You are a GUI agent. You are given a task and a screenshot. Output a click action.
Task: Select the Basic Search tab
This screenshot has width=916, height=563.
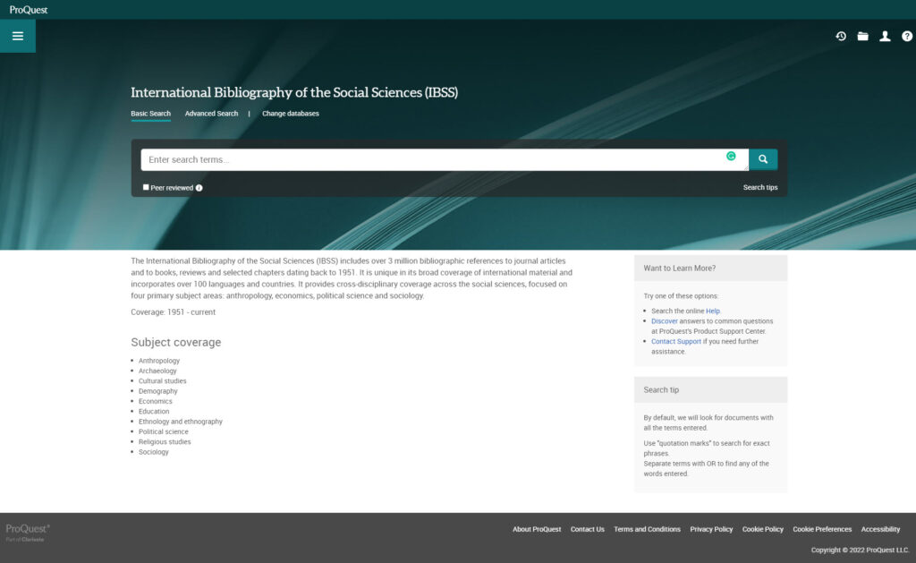coord(150,114)
